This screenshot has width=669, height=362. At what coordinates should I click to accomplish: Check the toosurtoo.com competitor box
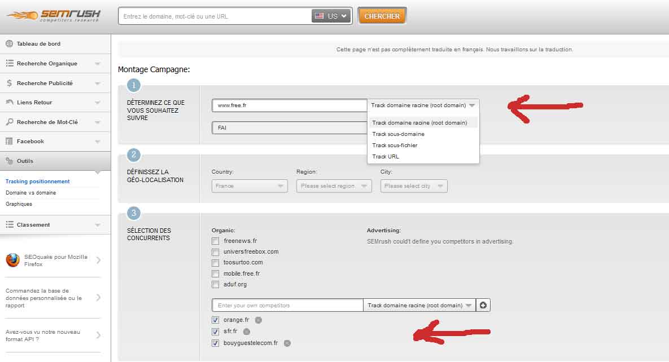216,263
